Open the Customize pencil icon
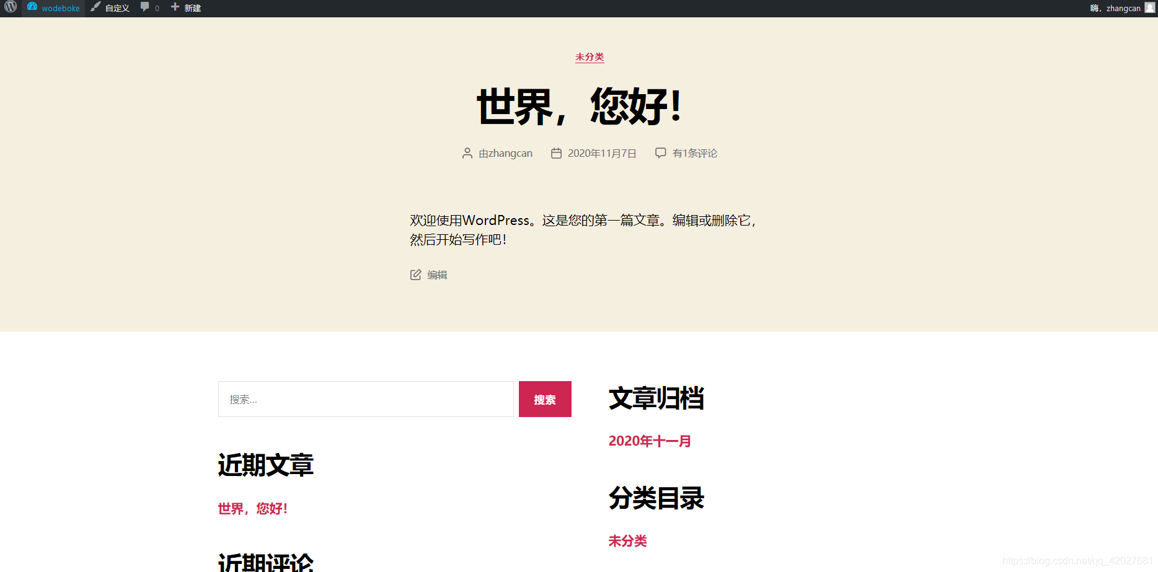The width and height of the screenshot is (1158, 572). click(x=95, y=8)
